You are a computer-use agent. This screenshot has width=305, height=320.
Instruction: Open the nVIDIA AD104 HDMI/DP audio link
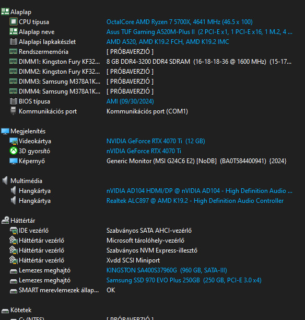200,191
